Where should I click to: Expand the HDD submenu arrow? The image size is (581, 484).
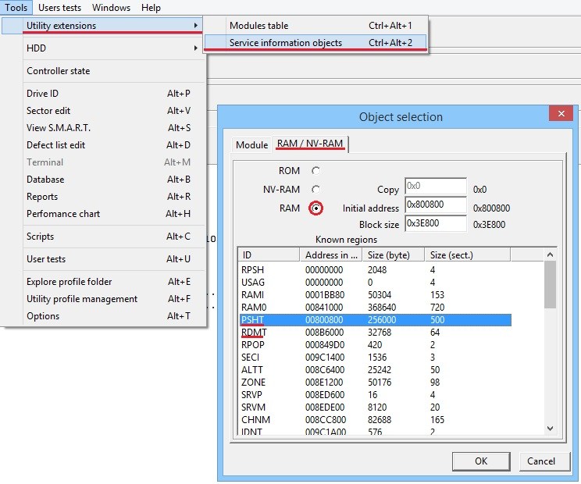pyautogui.click(x=195, y=48)
